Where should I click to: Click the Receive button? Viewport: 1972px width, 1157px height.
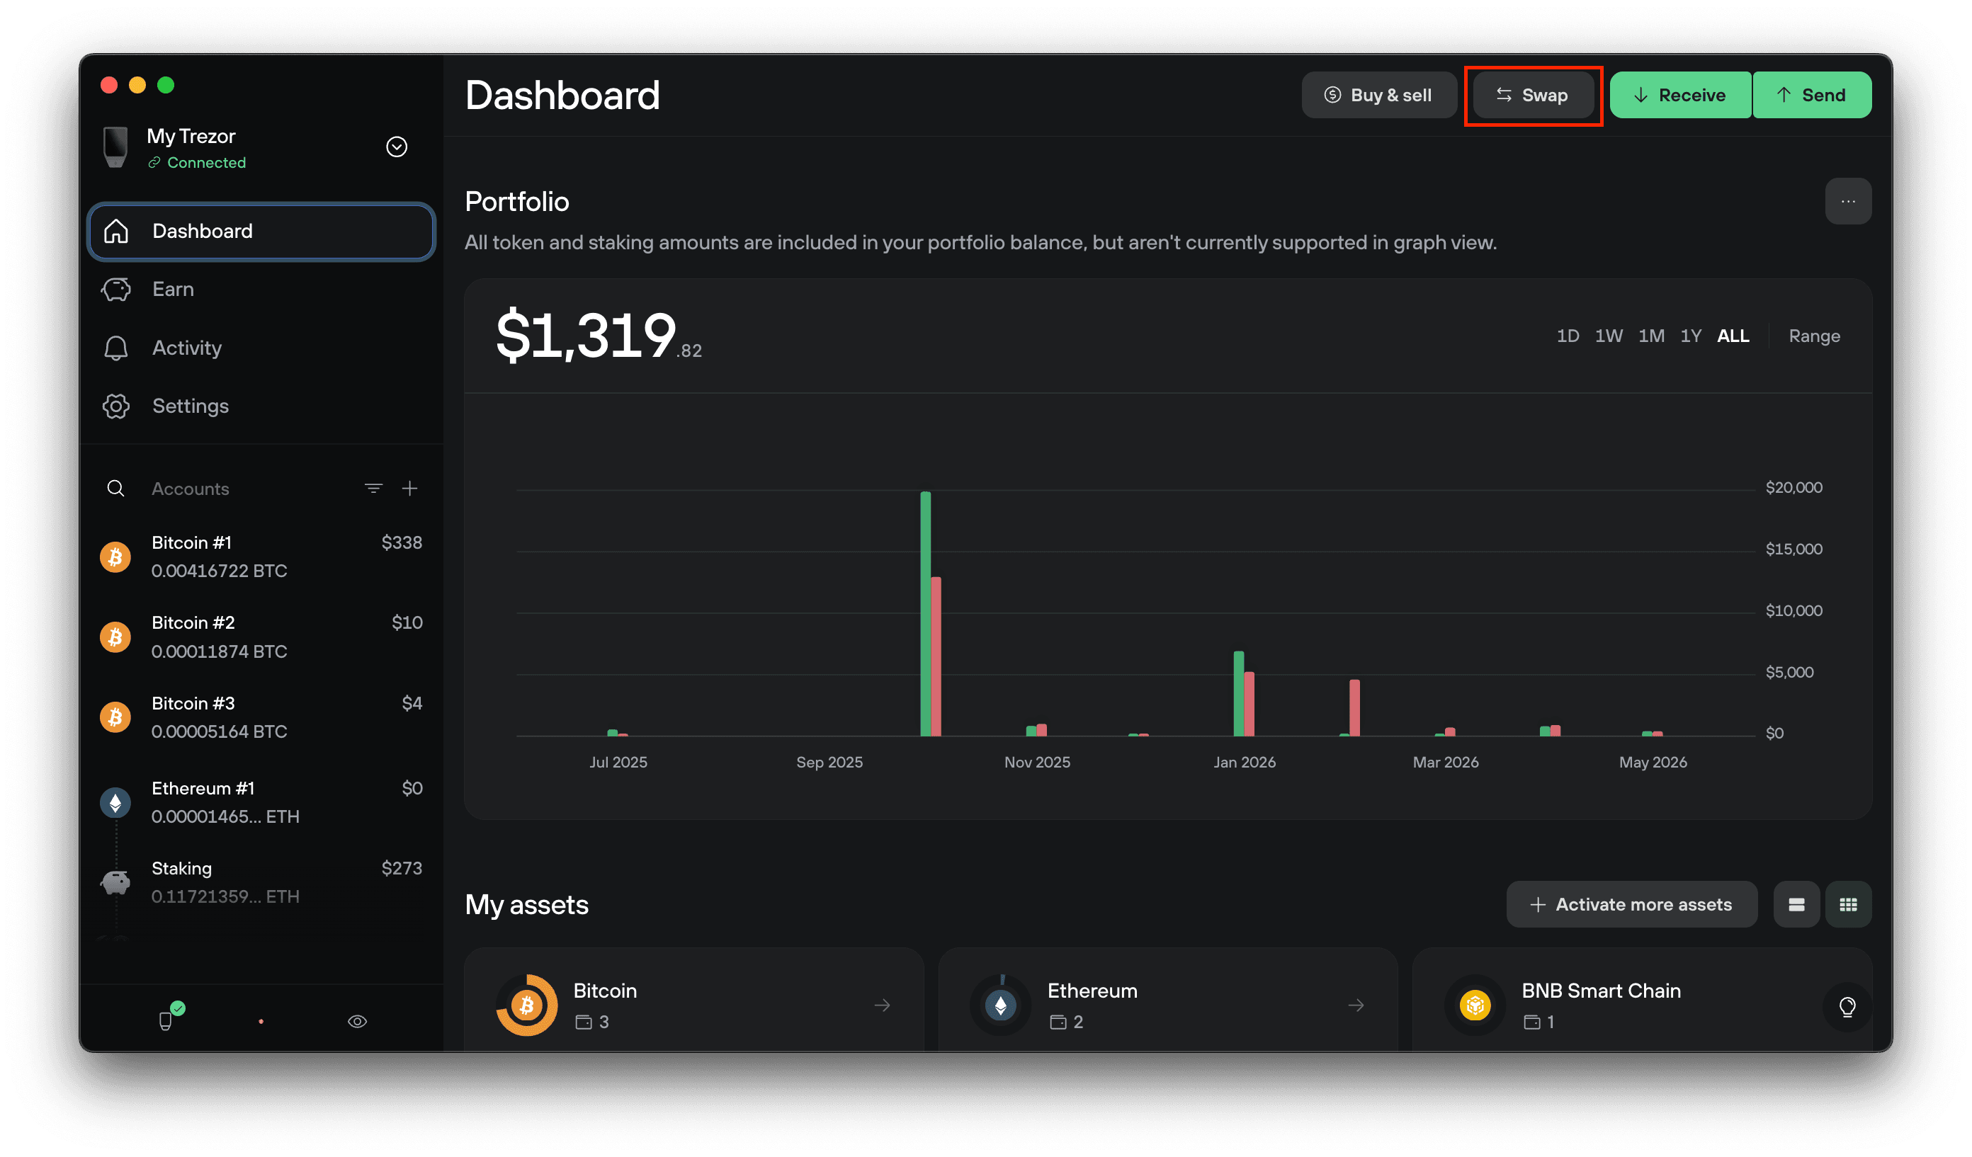[x=1680, y=96]
